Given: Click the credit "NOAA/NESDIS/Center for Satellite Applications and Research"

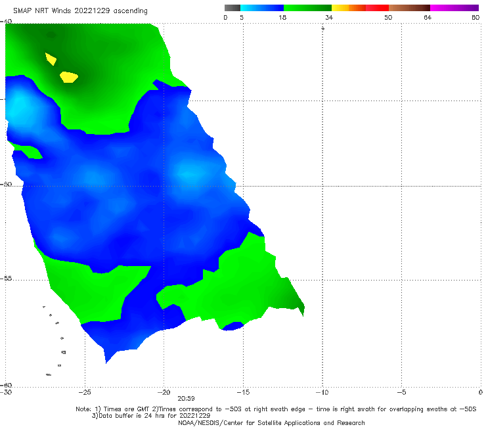Looking at the screenshot, I should point(271,422).
